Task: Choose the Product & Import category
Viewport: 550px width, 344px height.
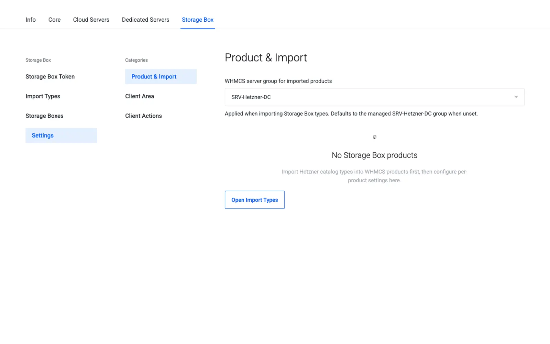Action: click(x=161, y=77)
